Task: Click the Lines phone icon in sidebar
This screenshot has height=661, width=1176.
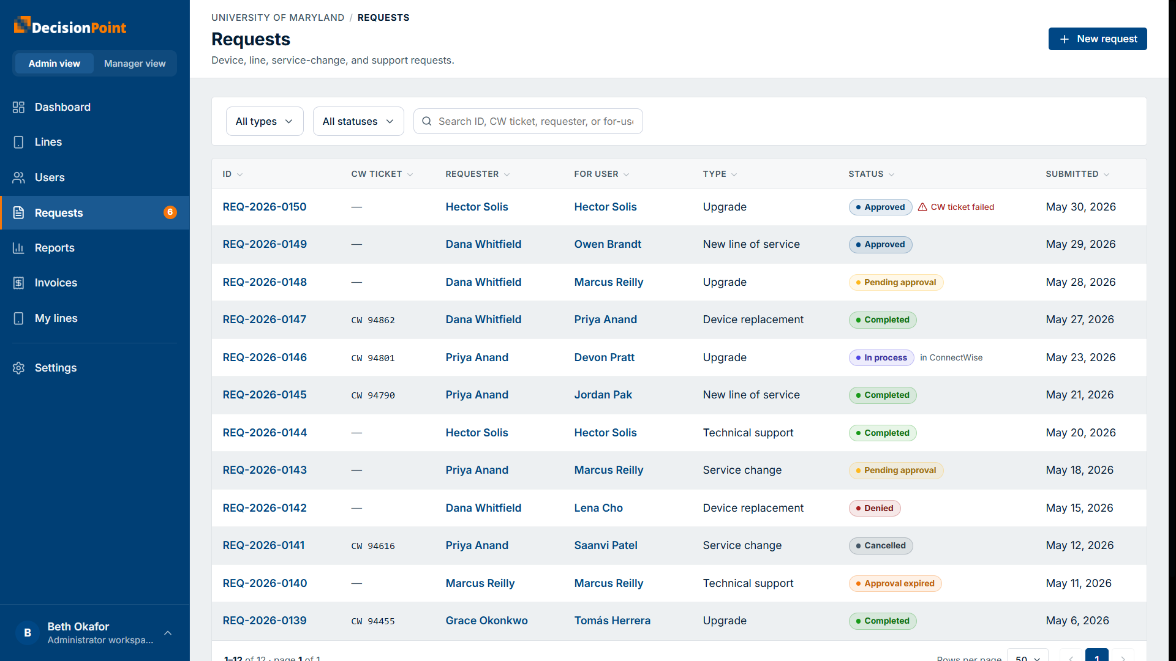Action: [x=18, y=142]
